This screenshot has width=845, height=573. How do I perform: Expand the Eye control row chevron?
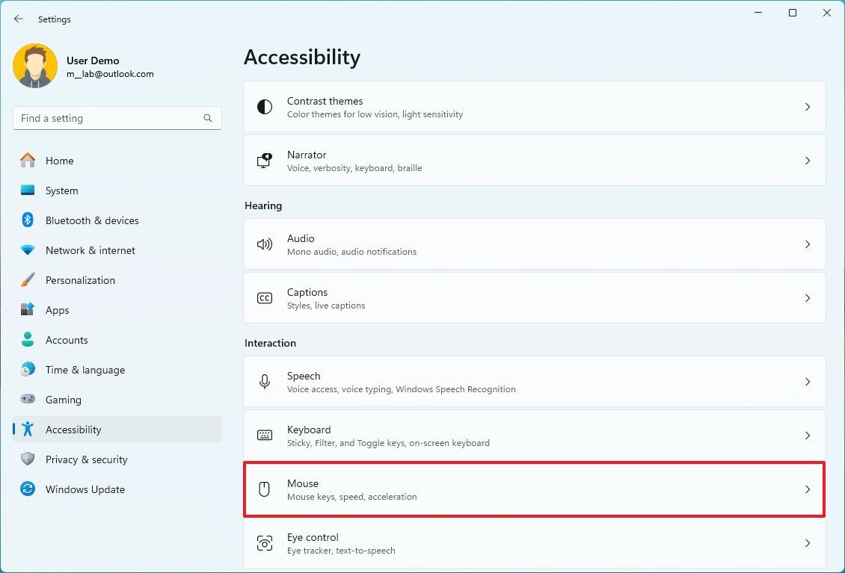click(808, 543)
